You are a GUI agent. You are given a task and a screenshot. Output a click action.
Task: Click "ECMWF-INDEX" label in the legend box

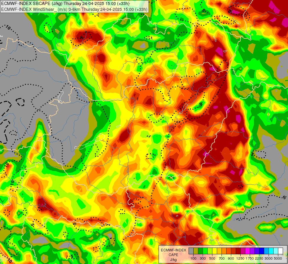(174, 250)
